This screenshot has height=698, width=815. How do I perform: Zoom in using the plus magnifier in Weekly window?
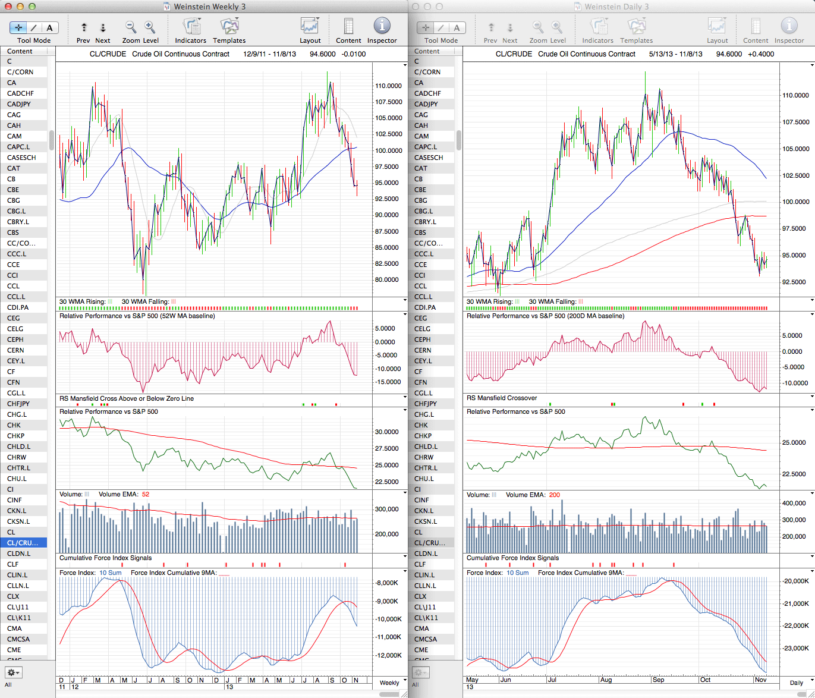tap(150, 27)
